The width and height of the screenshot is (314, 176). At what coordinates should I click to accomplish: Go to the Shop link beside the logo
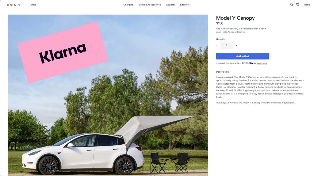(33, 5)
